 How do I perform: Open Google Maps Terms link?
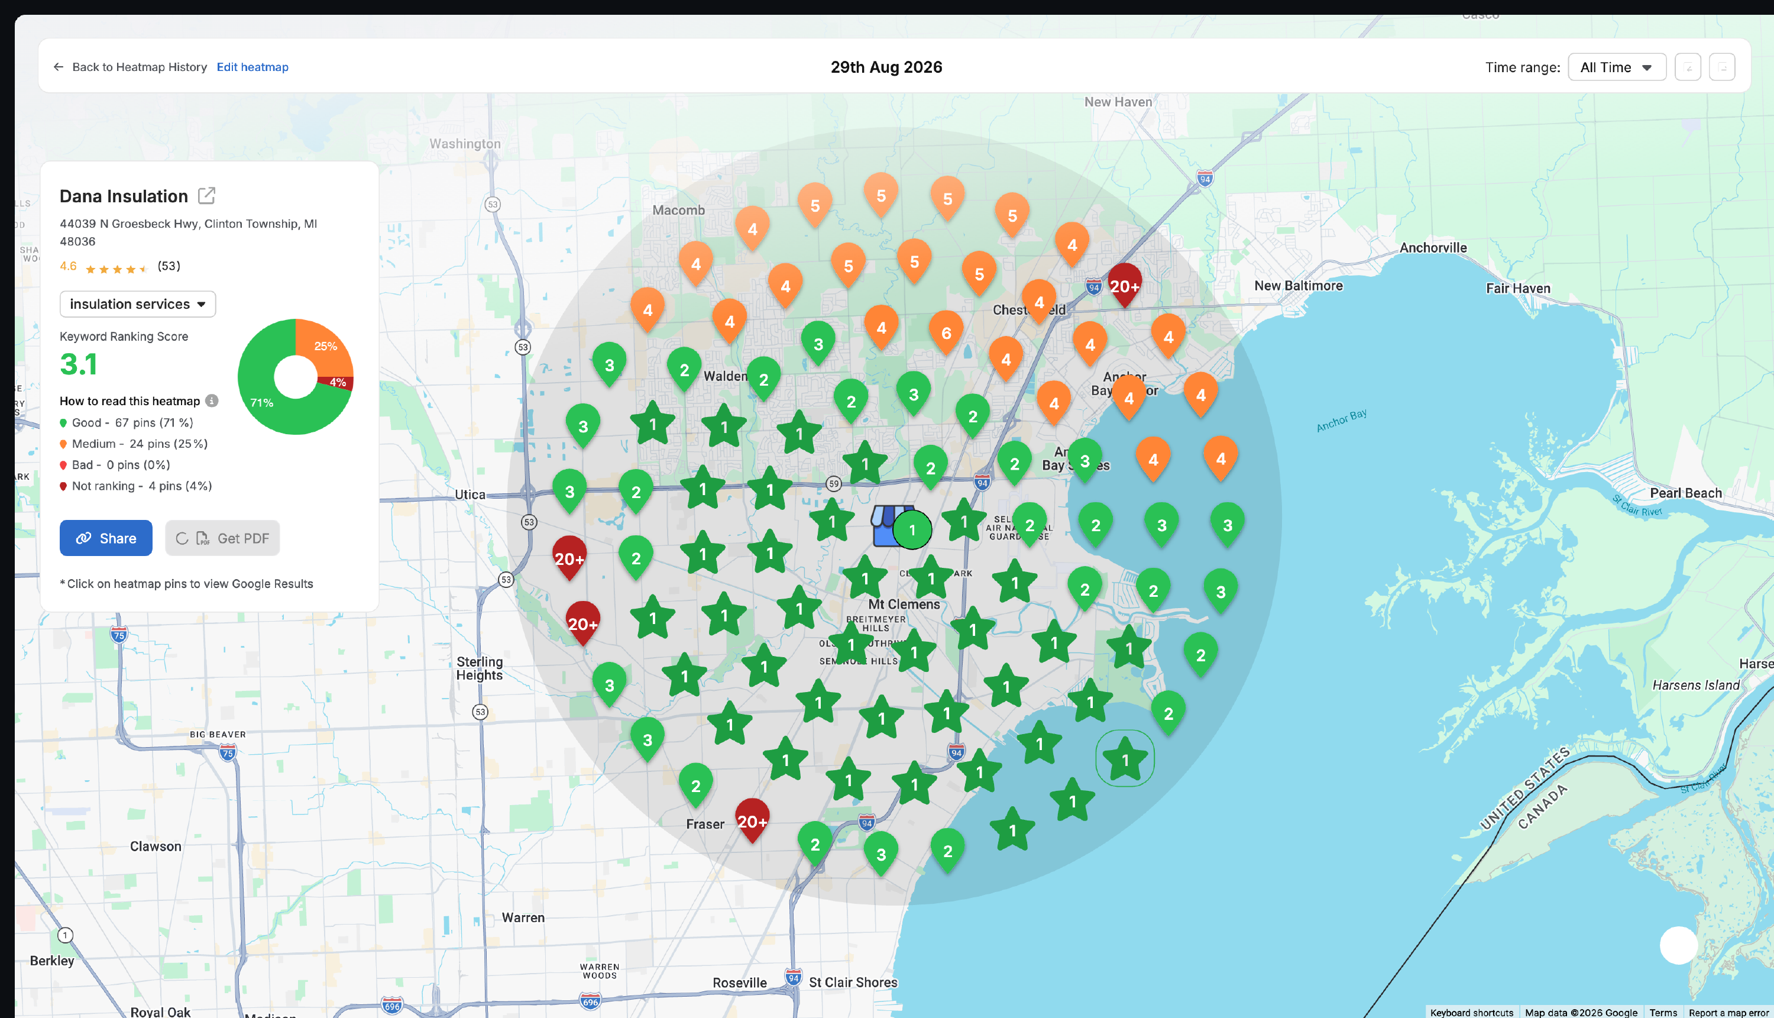[1663, 1011]
